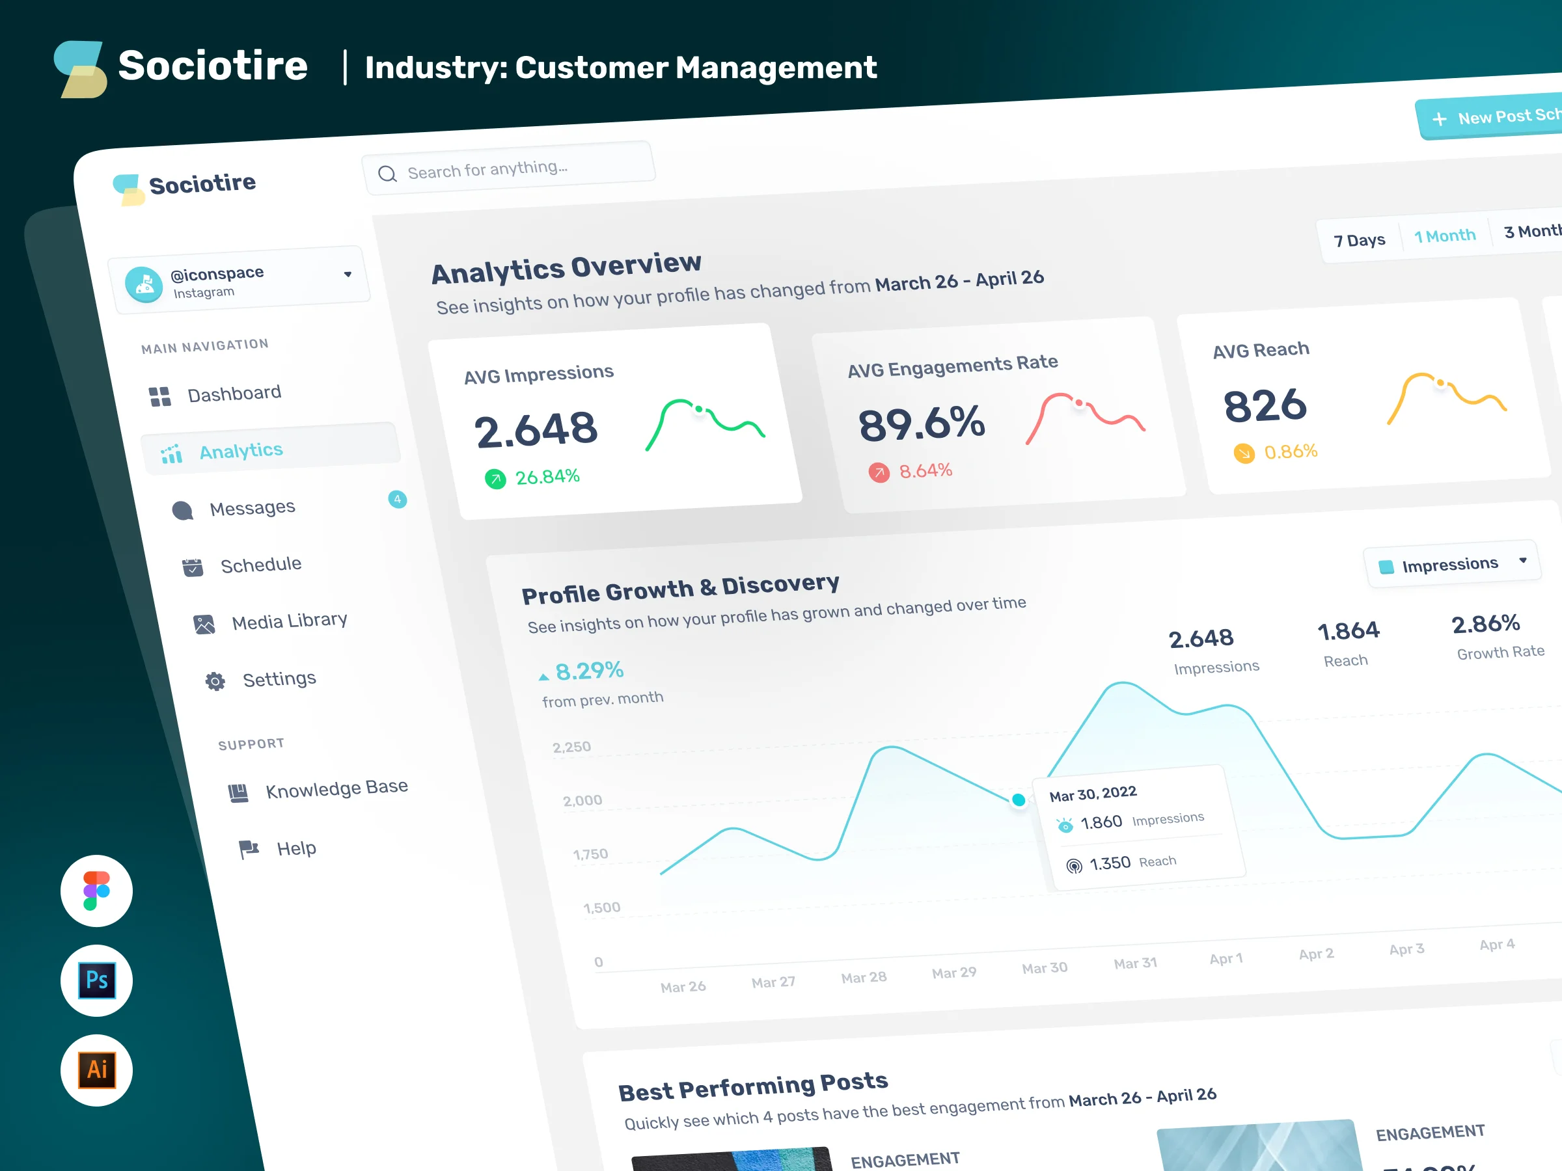Click the Apr 1 axis label
Screen dimensions: 1562x1171
(1226, 958)
